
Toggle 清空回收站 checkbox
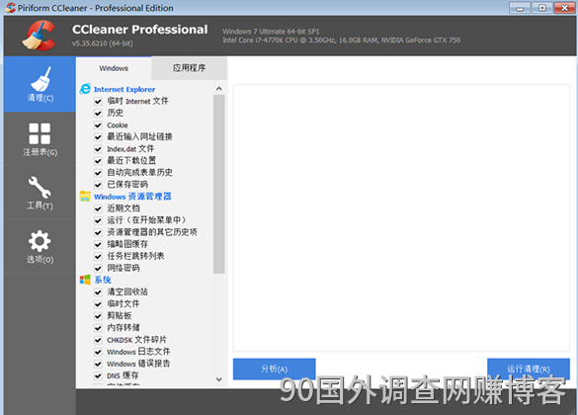tap(98, 292)
